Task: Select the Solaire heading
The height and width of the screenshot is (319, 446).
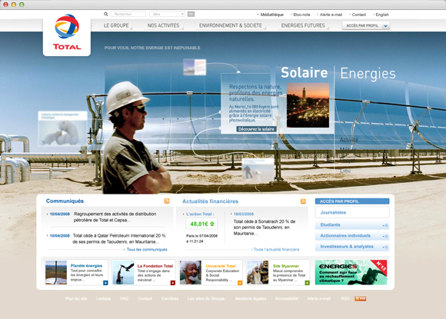Action: point(305,72)
